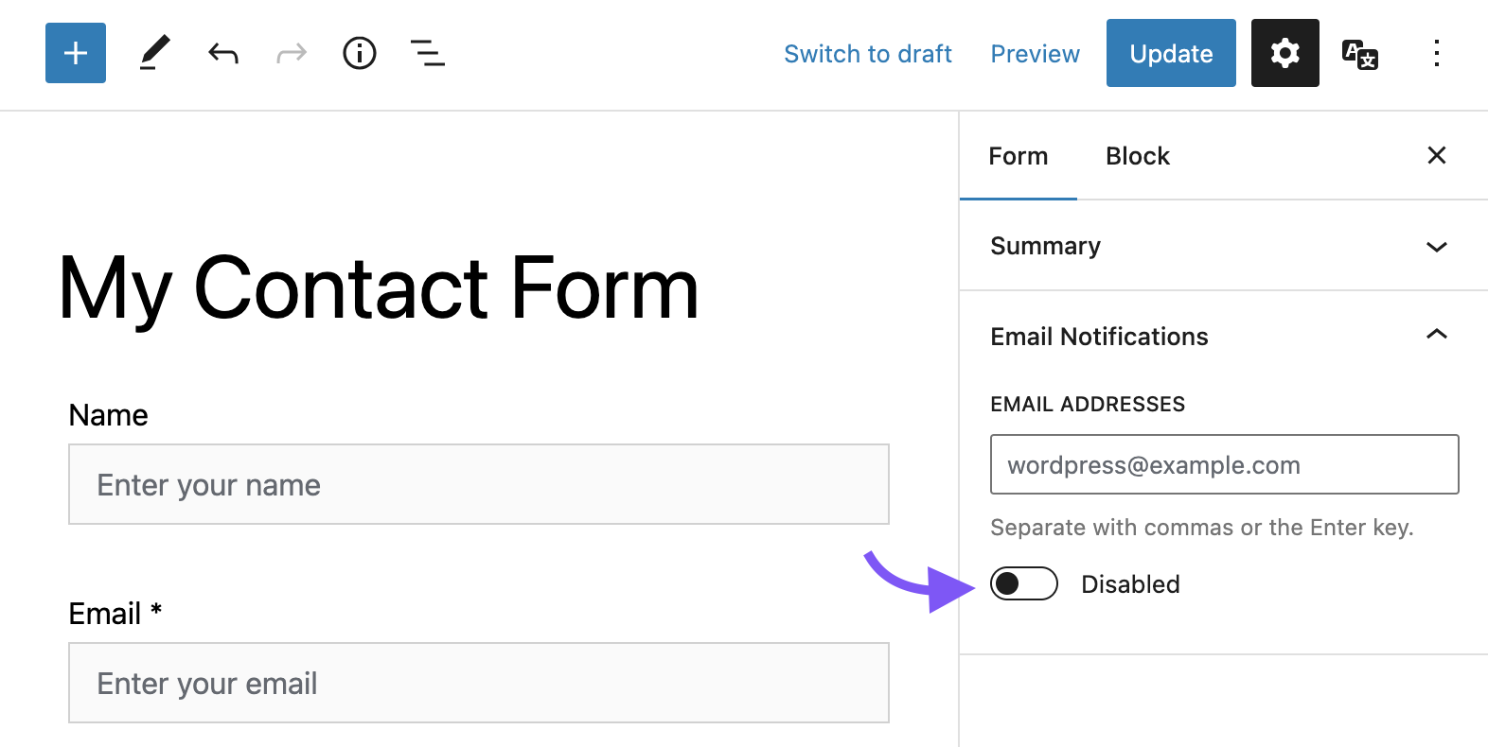Close the settings sidebar panel
The image size is (1488, 747).
[x=1437, y=155]
